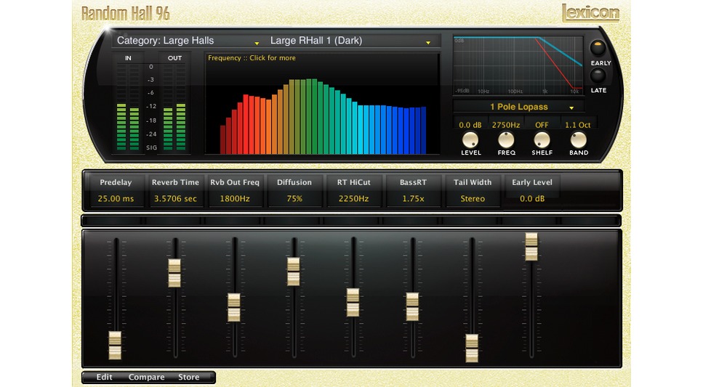Click the EQ filter curve graph

pos(518,66)
